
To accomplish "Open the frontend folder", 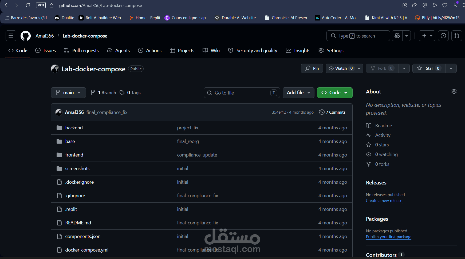I will click(74, 155).
